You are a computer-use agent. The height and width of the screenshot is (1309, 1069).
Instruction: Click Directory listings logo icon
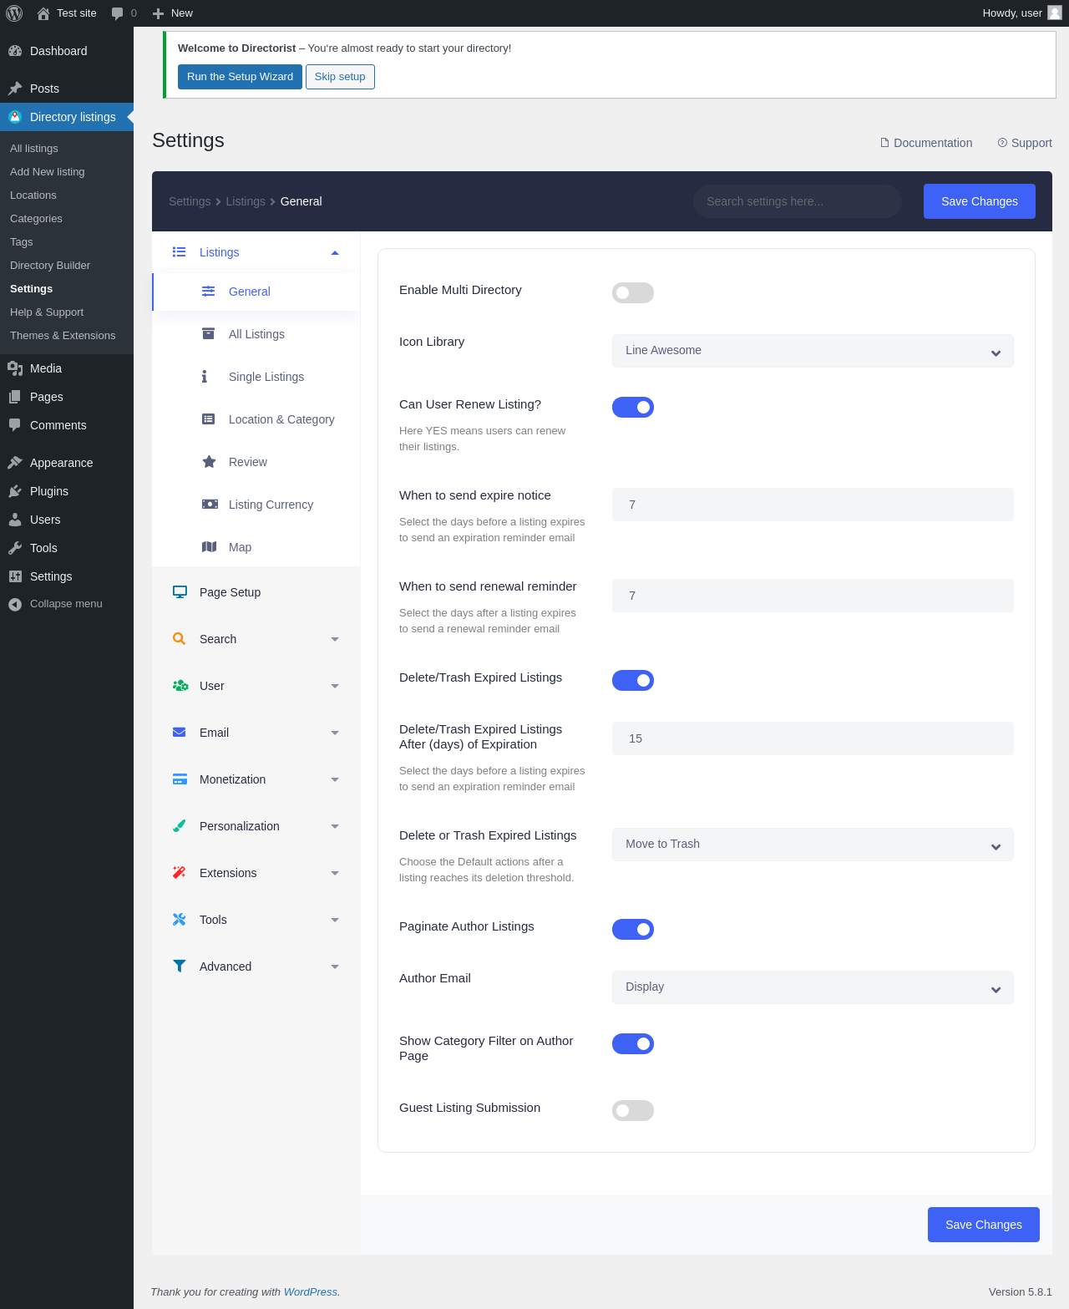coord(15,117)
